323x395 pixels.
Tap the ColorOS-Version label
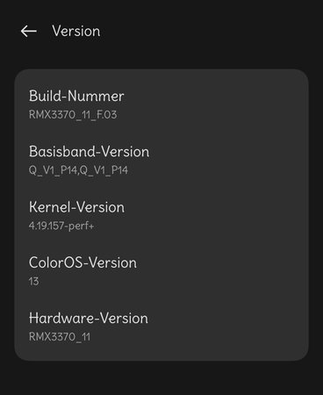click(83, 262)
